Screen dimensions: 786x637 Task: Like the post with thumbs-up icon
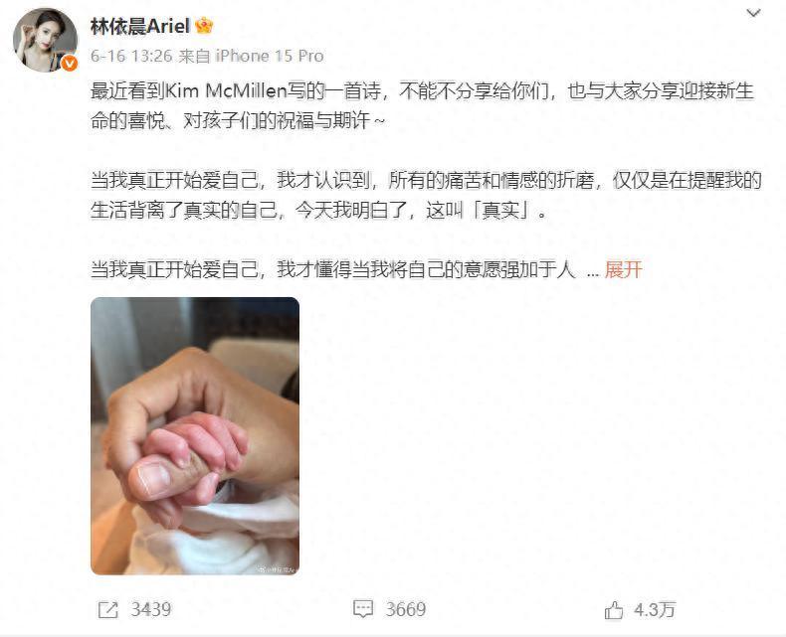[614, 609]
